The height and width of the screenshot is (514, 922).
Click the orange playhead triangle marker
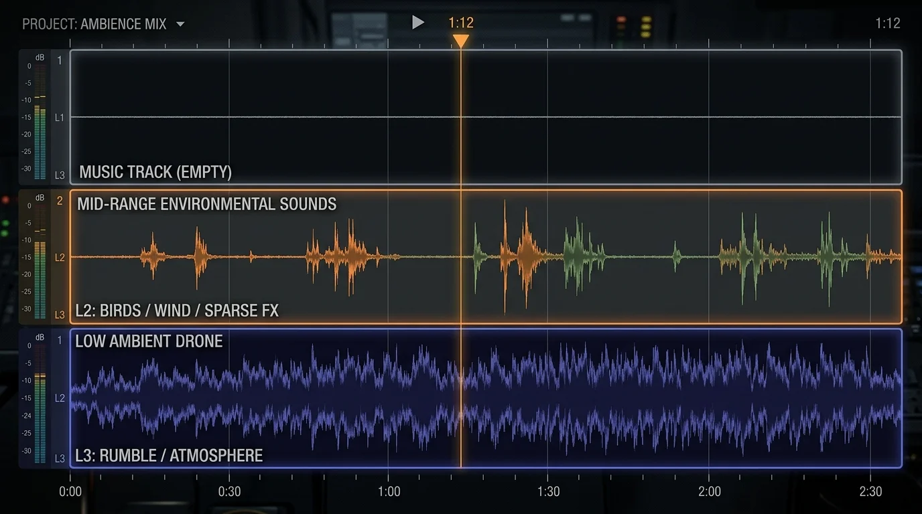460,41
